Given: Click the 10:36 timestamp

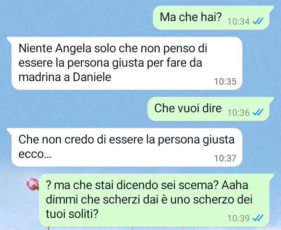Looking at the screenshot, I should pos(238,113).
